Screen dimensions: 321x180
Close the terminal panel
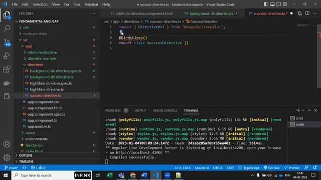[315, 110]
